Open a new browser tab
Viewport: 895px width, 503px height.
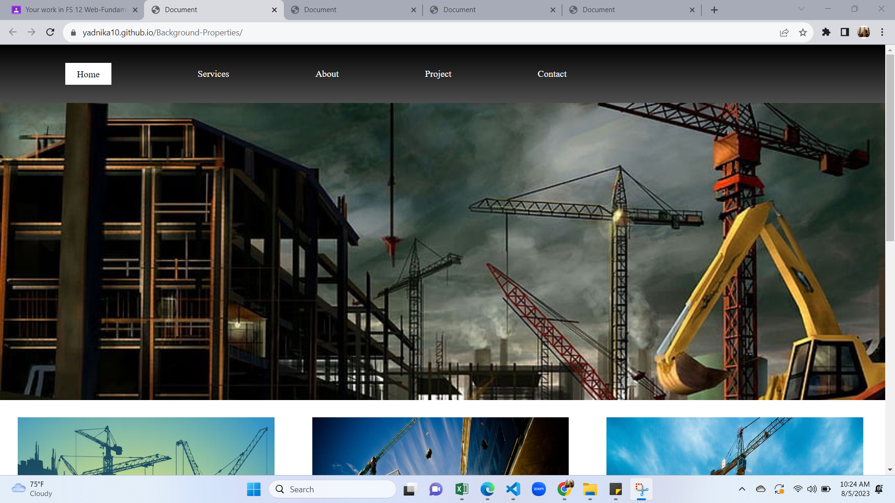[714, 10]
